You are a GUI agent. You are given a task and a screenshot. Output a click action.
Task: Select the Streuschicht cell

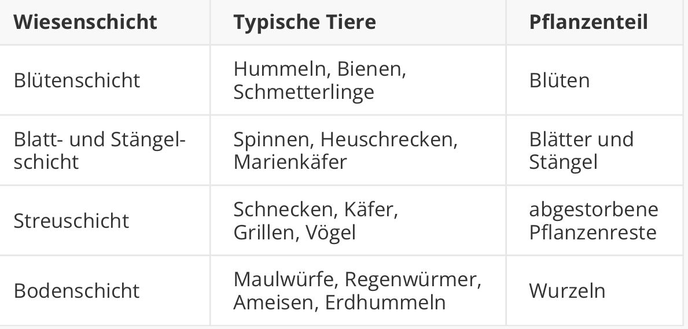(x=105, y=220)
